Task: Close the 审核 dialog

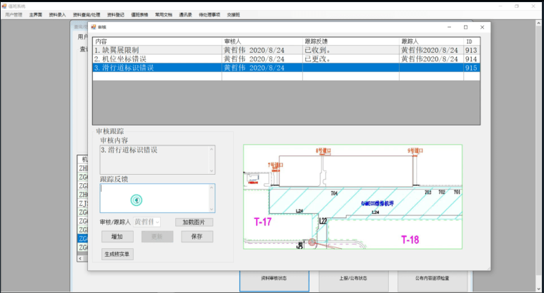Action: coord(482,27)
